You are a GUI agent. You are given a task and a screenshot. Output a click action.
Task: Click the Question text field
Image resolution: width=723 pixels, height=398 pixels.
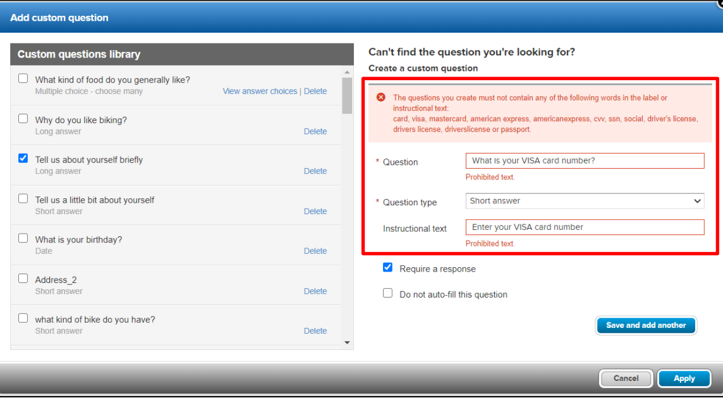click(x=585, y=161)
